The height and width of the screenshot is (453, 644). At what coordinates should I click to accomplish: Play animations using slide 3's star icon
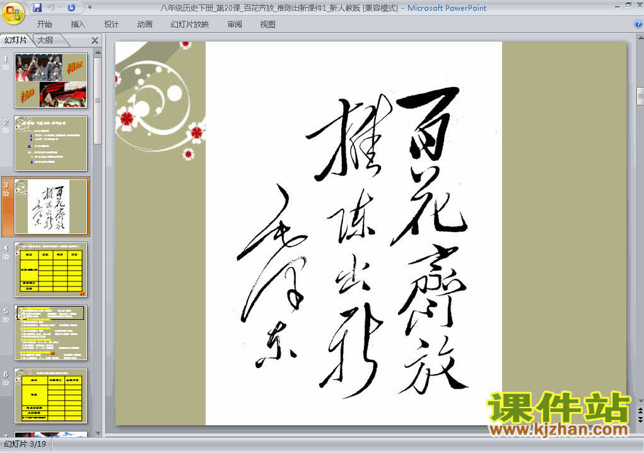pos(6,194)
